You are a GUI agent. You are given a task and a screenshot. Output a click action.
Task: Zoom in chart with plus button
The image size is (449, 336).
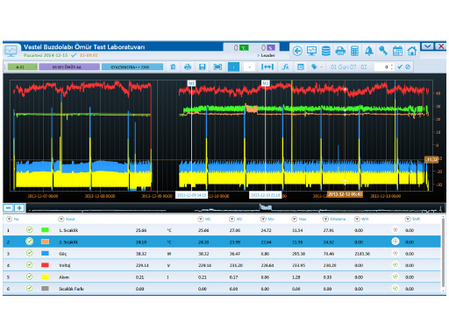click(19, 207)
